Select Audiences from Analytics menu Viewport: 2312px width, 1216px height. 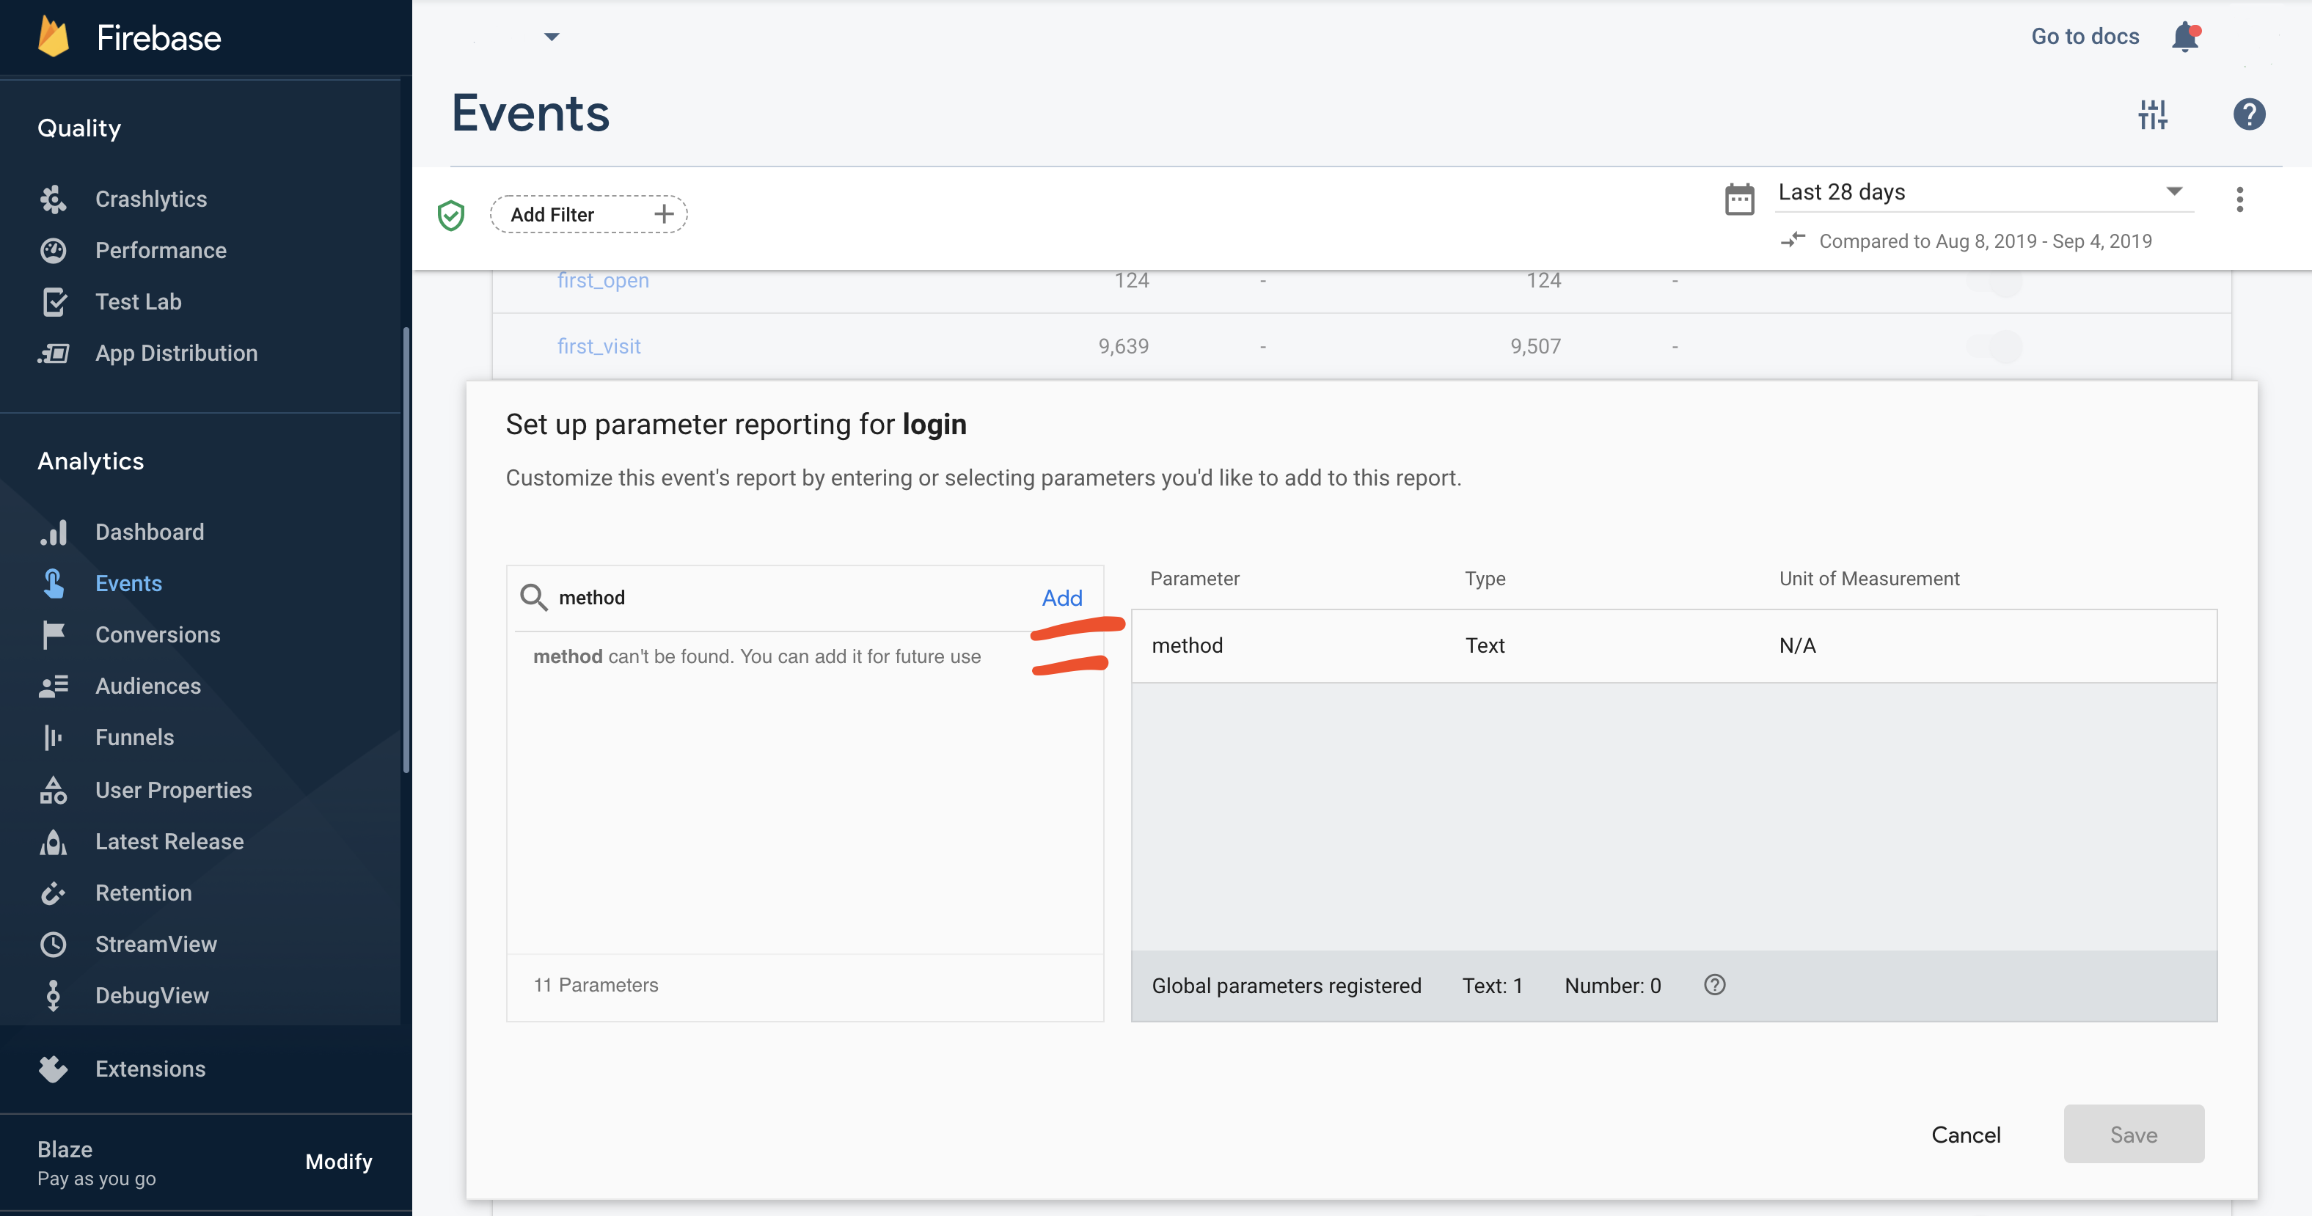pyautogui.click(x=147, y=685)
